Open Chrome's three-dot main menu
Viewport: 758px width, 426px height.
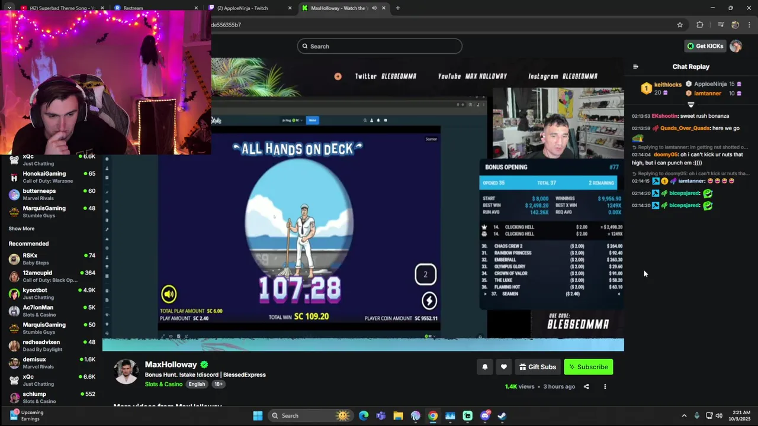(749, 25)
